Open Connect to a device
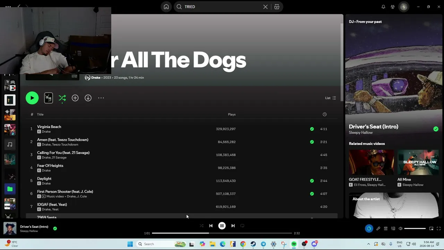The image size is (444, 250). pos(393,228)
